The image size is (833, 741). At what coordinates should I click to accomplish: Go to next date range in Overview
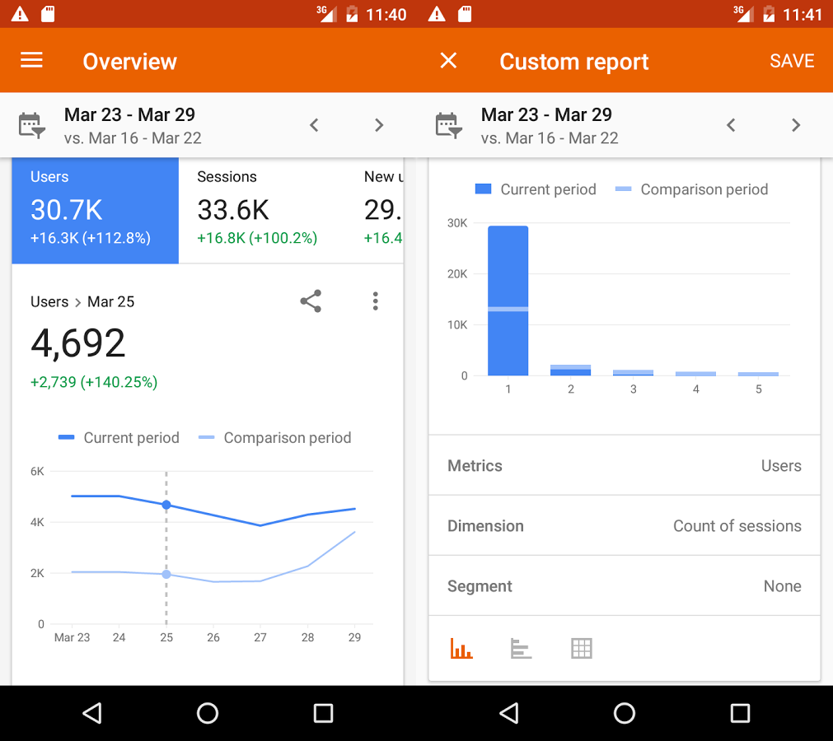[x=379, y=125]
